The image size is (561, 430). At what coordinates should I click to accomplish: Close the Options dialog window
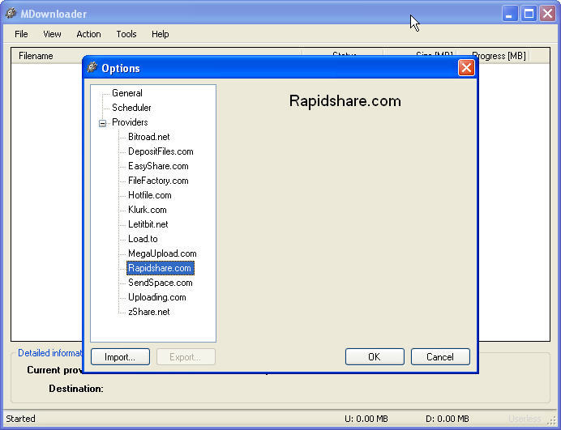pyautogui.click(x=466, y=68)
